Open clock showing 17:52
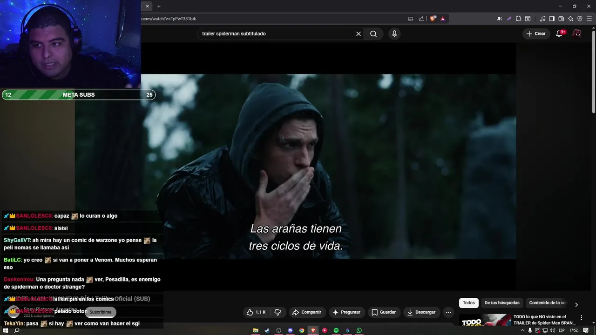 click(574, 330)
